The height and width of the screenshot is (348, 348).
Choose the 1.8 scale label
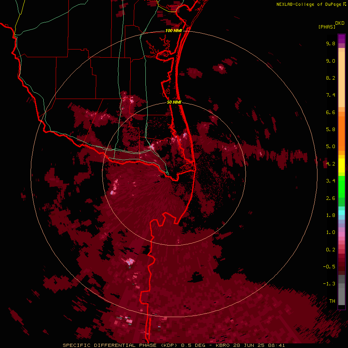[331, 215]
